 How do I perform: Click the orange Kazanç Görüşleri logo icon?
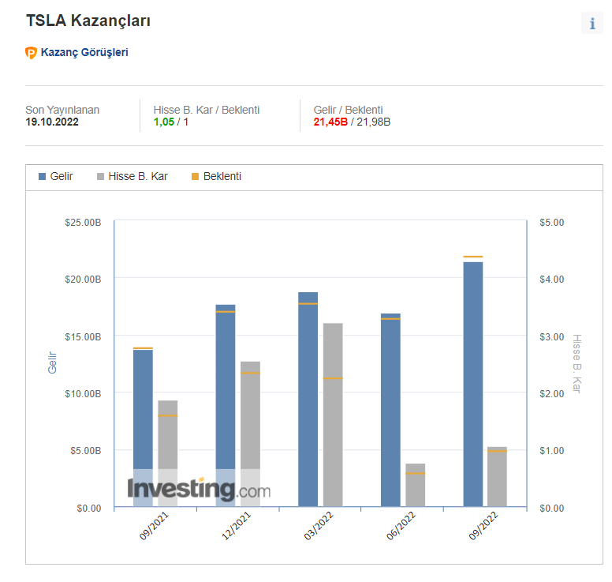32,53
